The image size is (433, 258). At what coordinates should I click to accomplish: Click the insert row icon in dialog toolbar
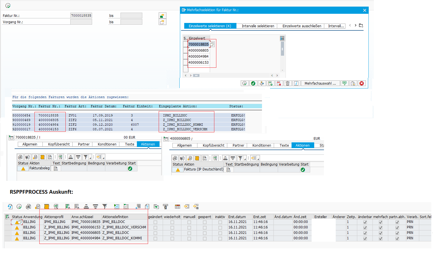click(x=270, y=83)
